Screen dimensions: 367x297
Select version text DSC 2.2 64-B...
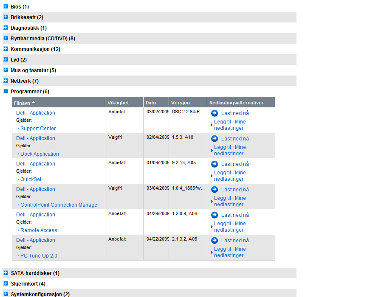point(187,112)
